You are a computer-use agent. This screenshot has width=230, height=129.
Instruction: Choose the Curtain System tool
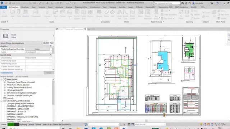pos(77,14)
